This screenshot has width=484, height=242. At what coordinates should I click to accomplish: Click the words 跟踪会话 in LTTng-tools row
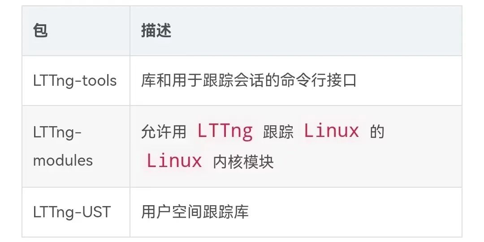(x=233, y=81)
